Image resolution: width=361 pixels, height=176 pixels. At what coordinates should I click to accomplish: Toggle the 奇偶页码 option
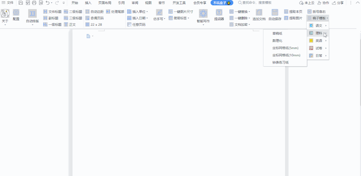pyautogui.click(x=94, y=18)
